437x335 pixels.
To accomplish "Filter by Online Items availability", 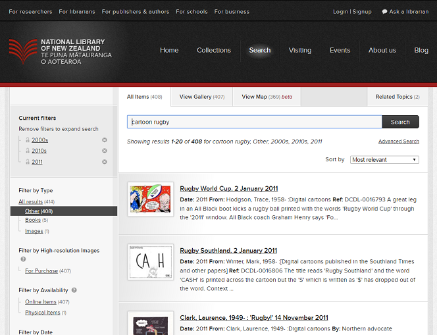I will pyautogui.click(x=41, y=302).
